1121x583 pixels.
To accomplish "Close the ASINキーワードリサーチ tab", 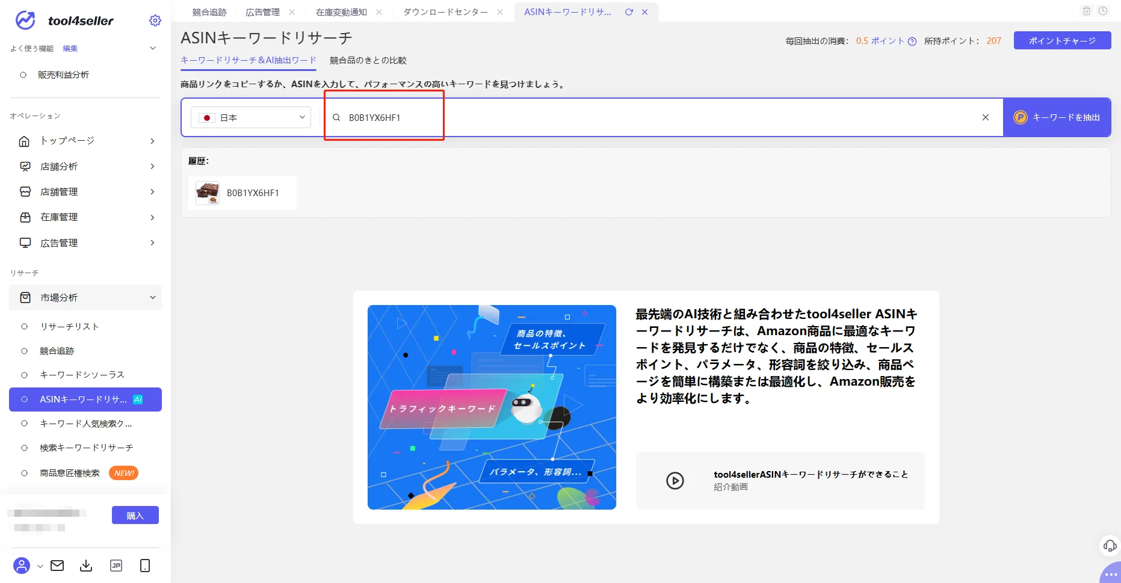I will pos(645,12).
